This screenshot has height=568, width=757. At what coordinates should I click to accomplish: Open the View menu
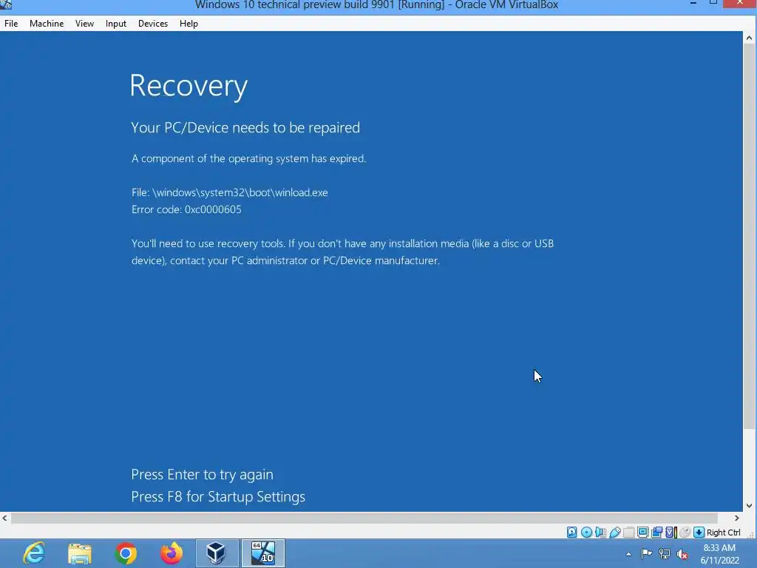coord(84,23)
